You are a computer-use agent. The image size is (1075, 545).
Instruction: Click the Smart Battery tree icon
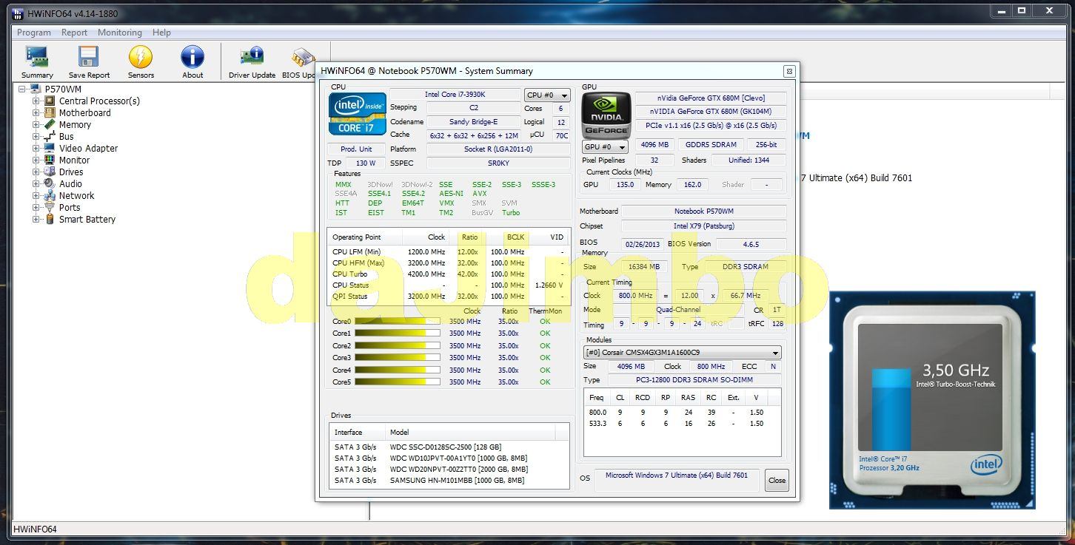50,220
